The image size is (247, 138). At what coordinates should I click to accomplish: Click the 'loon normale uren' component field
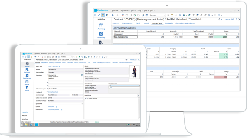coord(126,37)
